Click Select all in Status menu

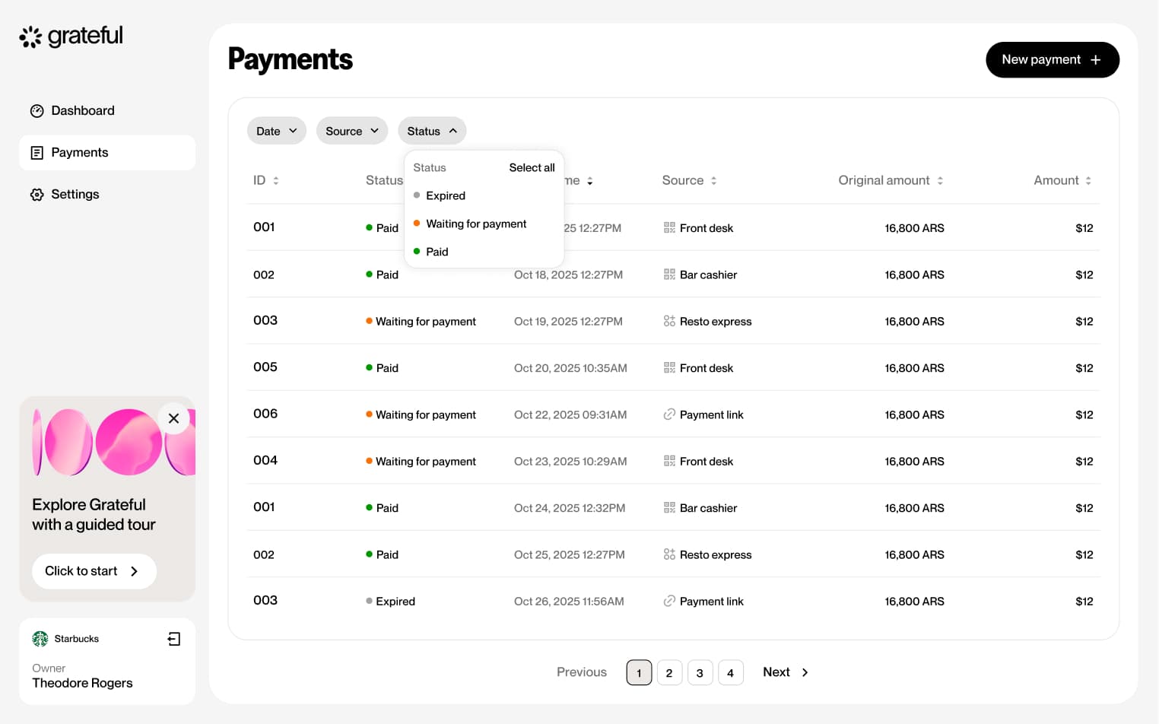pyautogui.click(x=532, y=167)
